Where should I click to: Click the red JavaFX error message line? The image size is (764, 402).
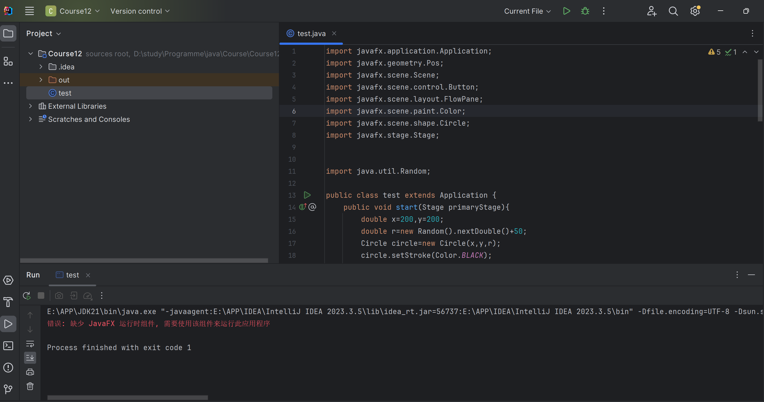pos(158,324)
